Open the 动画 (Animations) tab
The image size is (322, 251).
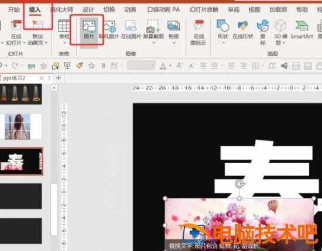pyautogui.click(x=130, y=9)
